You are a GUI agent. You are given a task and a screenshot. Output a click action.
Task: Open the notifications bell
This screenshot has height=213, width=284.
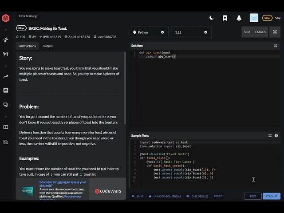click(x=239, y=18)
